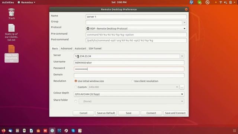Switch to the Basic tab
238x134 pixels.
point(55,48)
